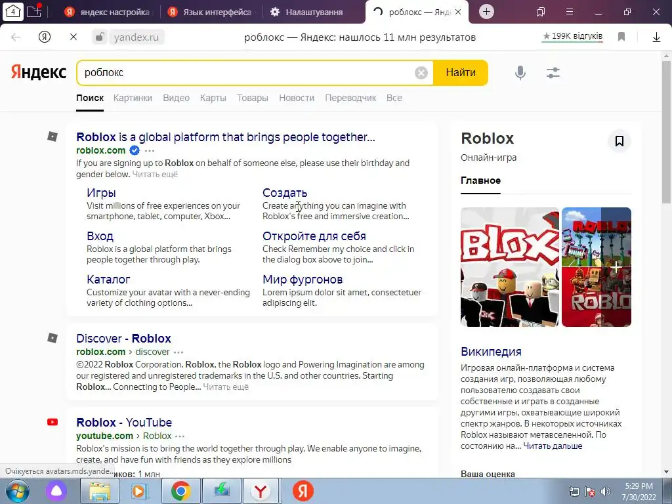Open the tab counter home icon
The image size is (672, 504).
(13, 11)
